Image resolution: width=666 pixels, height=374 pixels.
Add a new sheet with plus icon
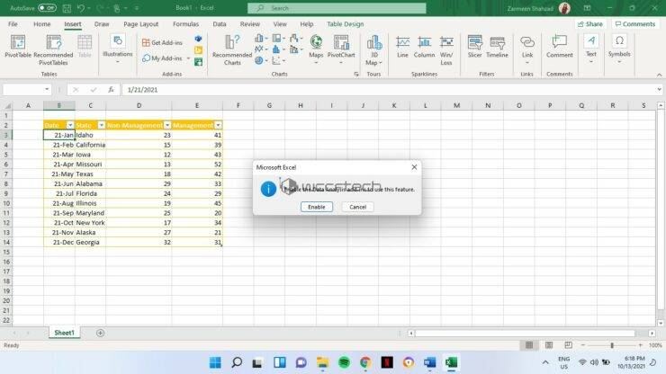[x=100, y=333]
